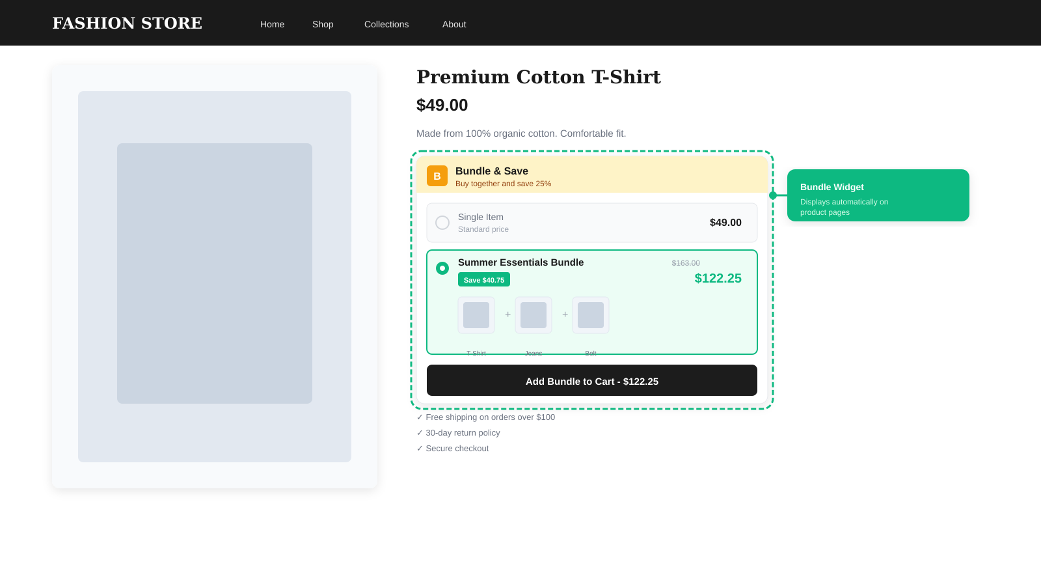Open the Shop navigation menu
Image resolution: width=1041 pixels, height=586 pixels.
point(323,24)
